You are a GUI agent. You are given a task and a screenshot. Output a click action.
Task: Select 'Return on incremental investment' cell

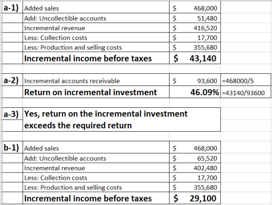(x=96, y=92)
